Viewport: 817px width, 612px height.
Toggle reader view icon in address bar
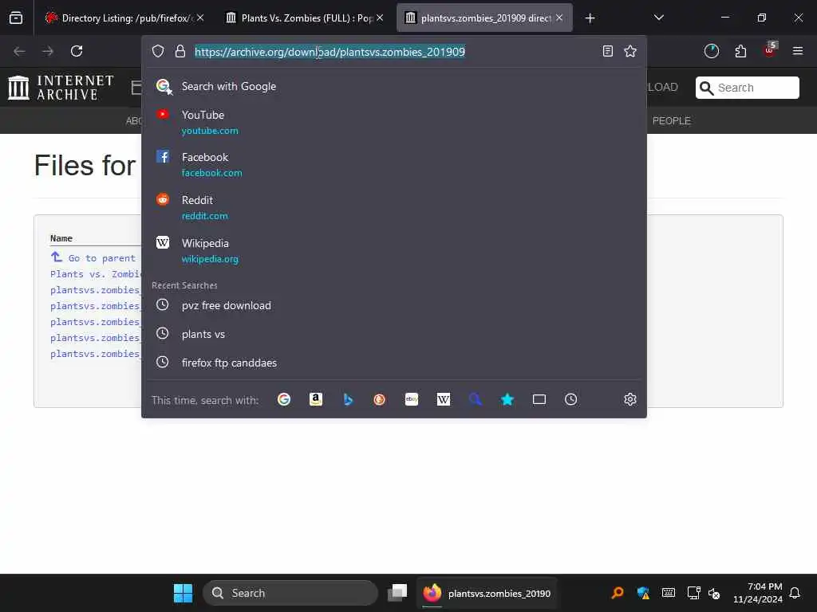click(607, 51)
